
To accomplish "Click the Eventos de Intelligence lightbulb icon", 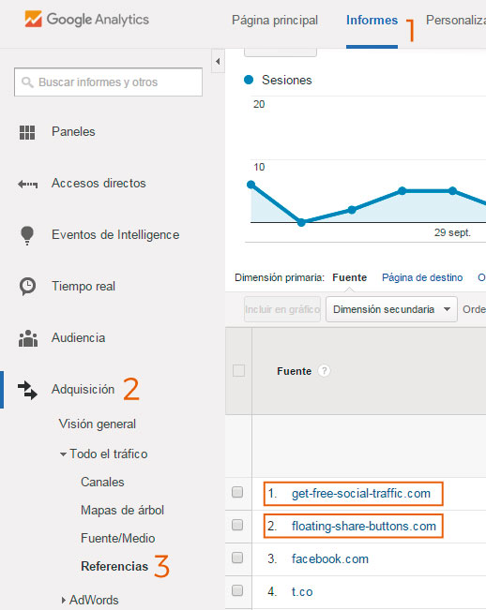I will point(27,235).
